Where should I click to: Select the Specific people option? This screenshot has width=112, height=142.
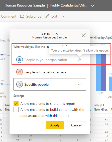(x=50, y=84)
